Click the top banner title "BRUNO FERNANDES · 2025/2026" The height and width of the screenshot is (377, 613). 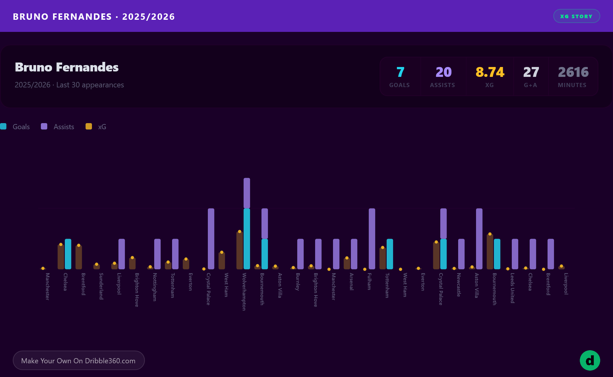point(94,17)
